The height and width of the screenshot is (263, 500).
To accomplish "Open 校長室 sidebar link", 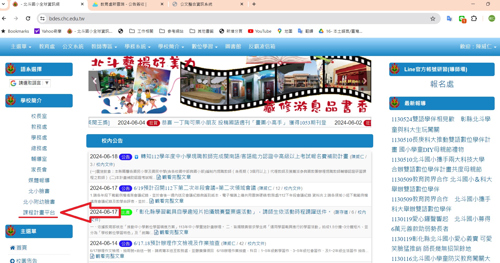I will pyautogui.click(x=39, y=116).
